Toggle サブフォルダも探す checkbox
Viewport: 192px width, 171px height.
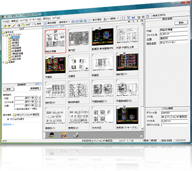tap(8, 119)
